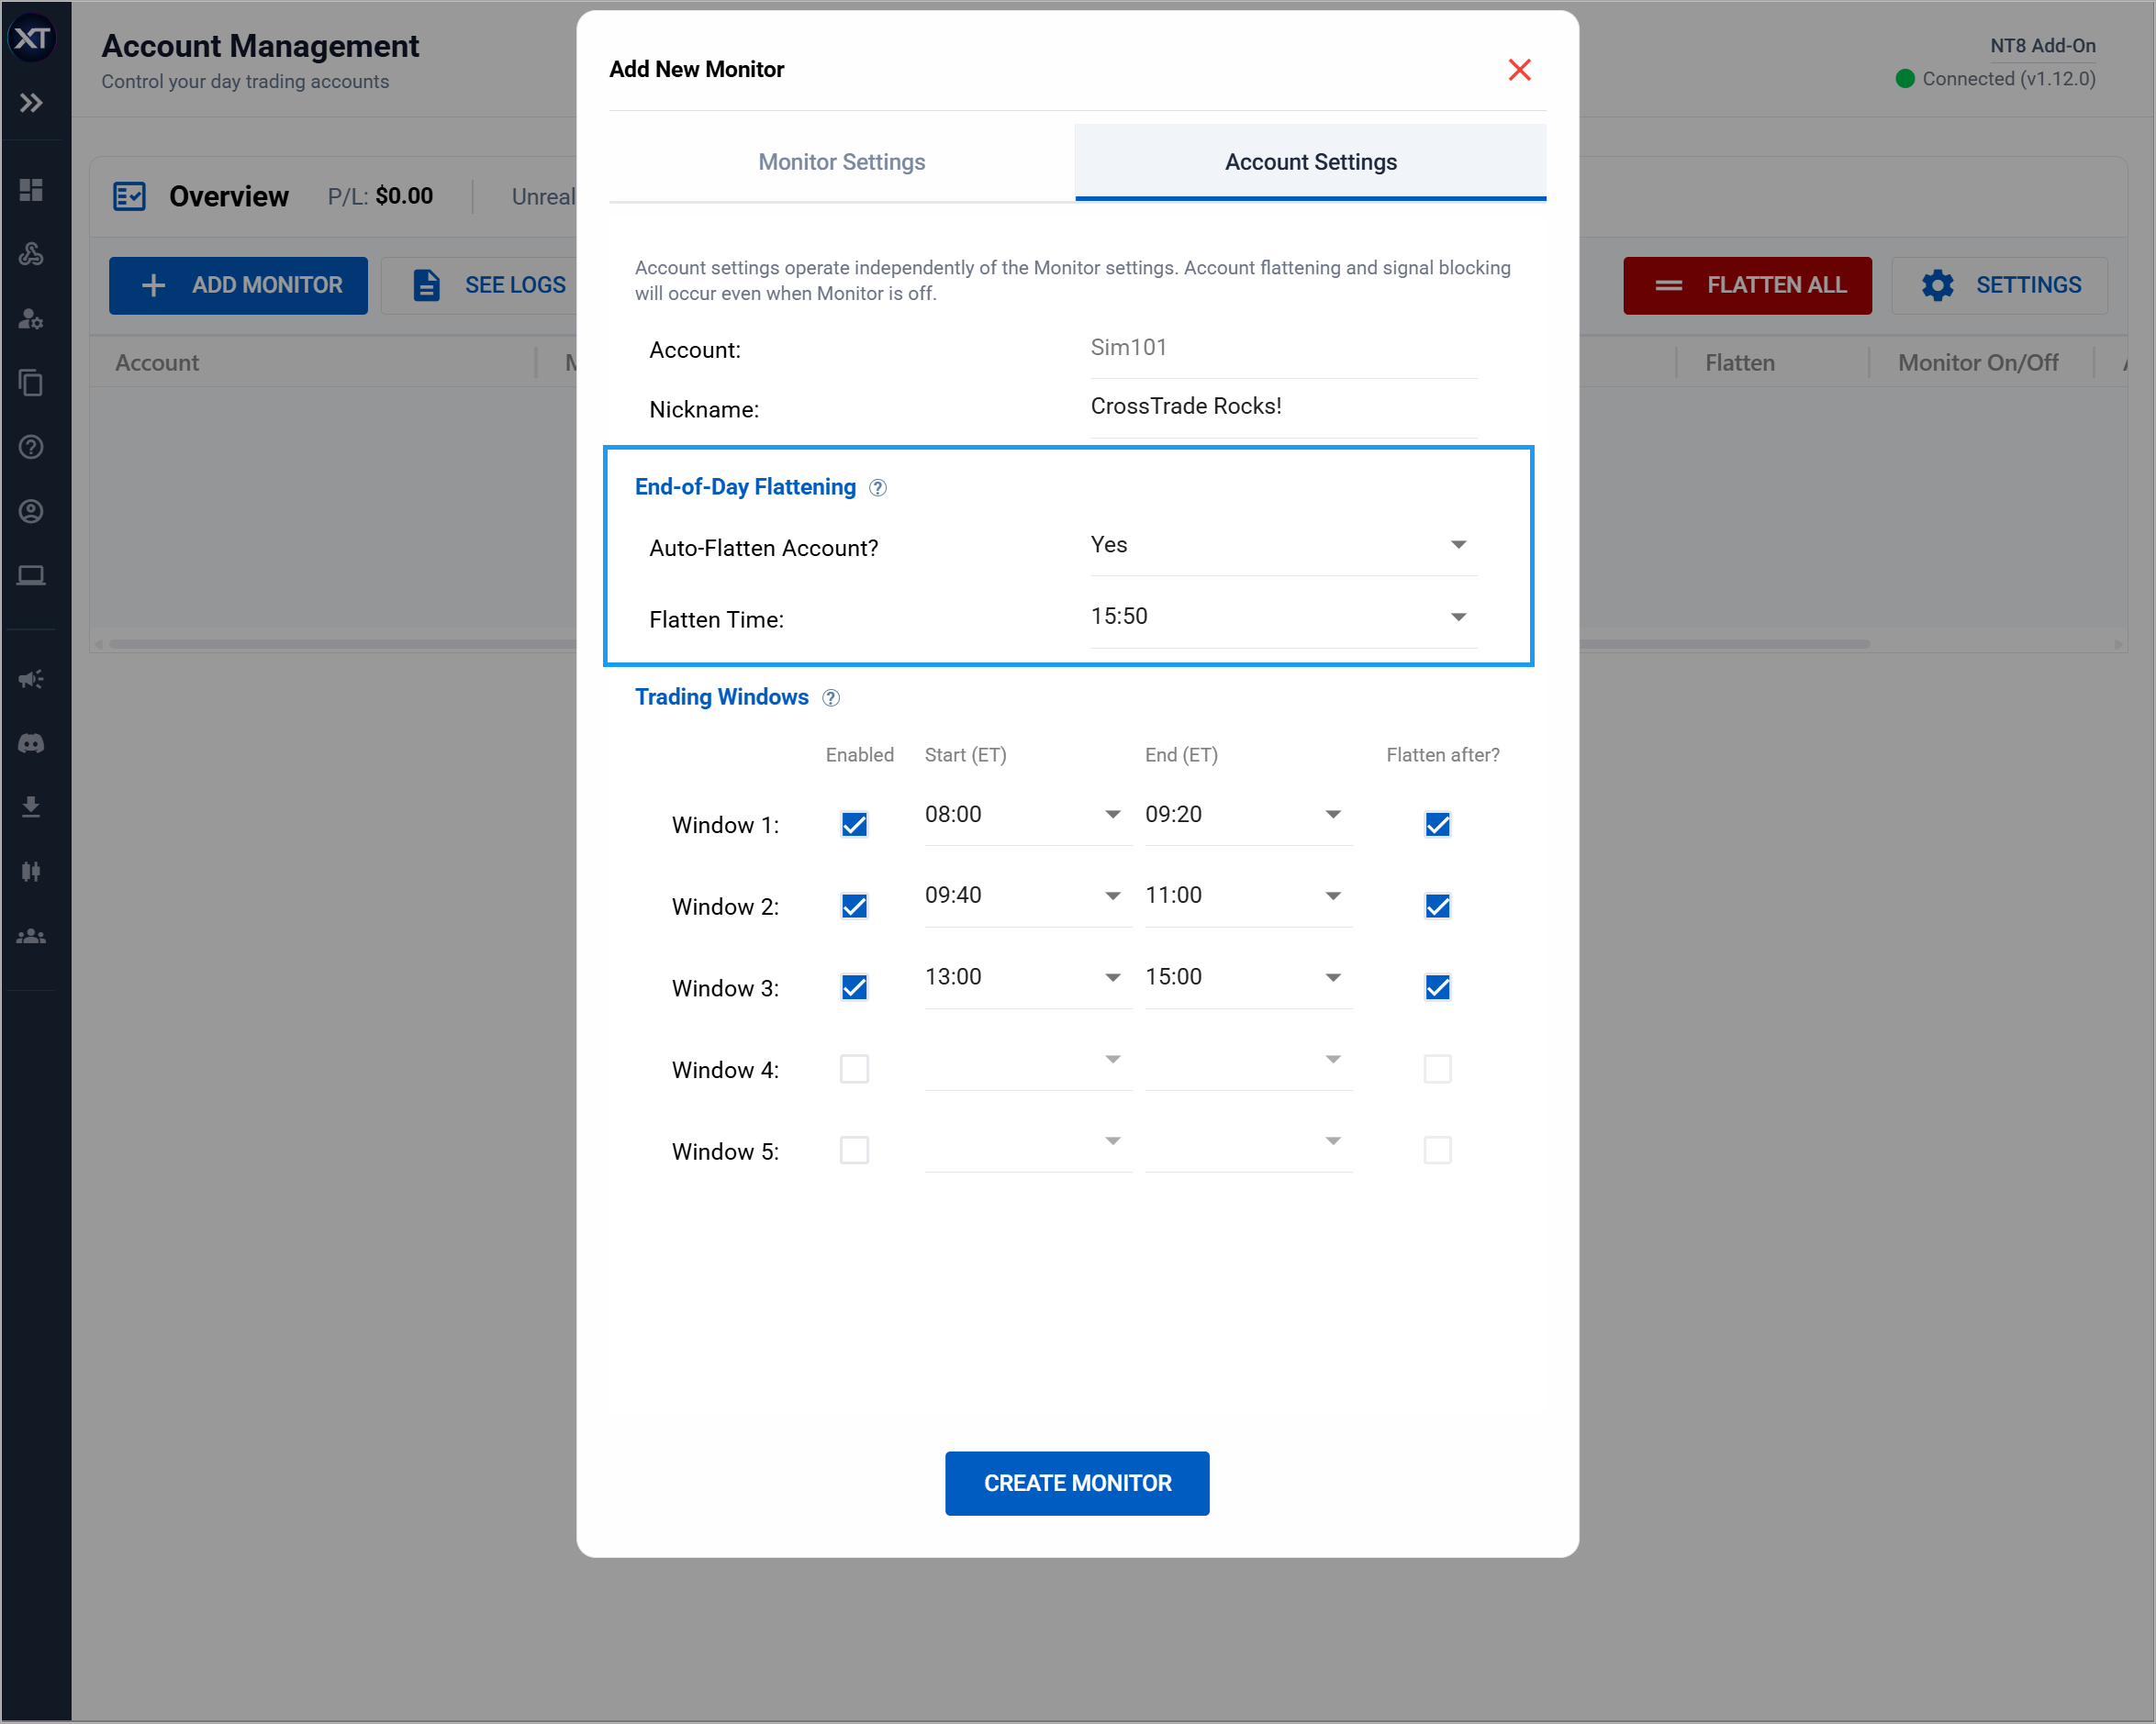This screenshot has height=1724, width=2156.
Task: Open the candlestick chart sidebar icon
Action: 31,872
